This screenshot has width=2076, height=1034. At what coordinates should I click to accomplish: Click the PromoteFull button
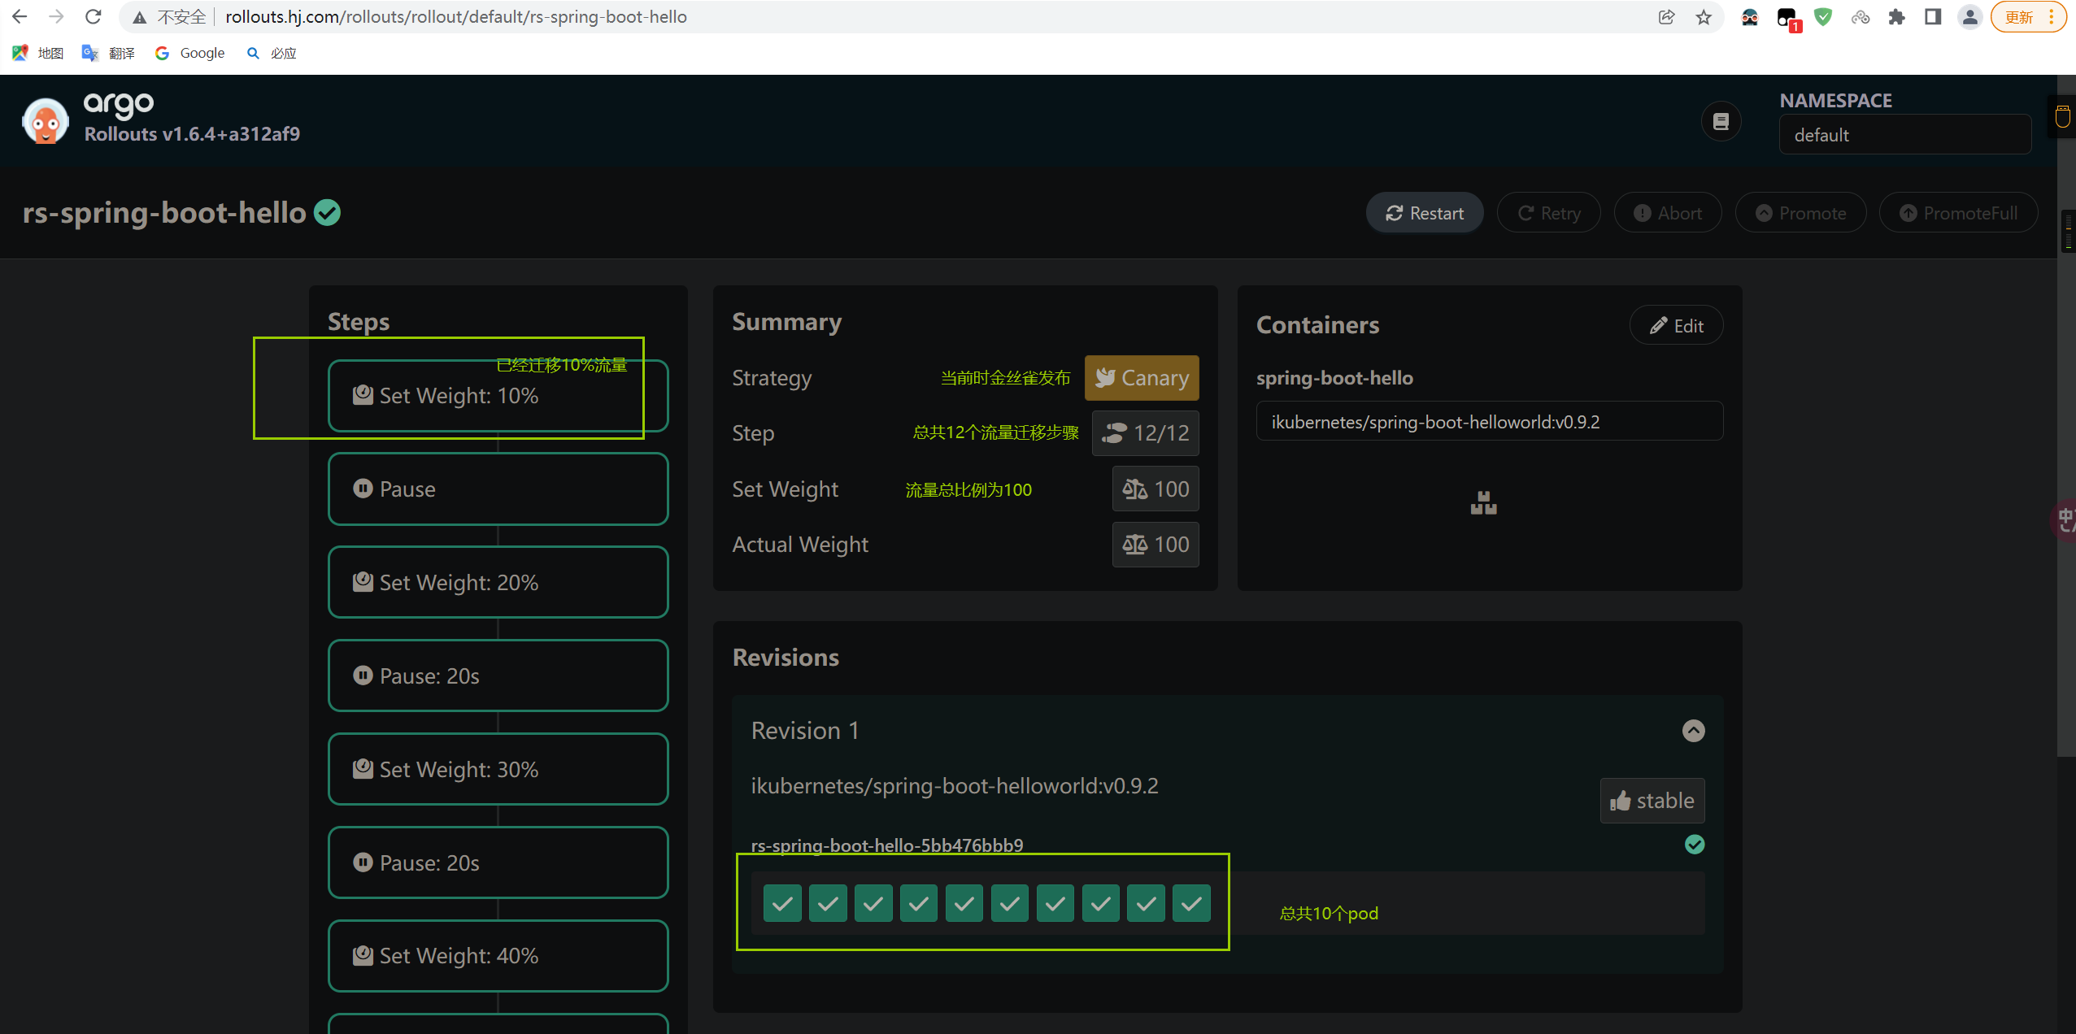tap(1958, 213)
